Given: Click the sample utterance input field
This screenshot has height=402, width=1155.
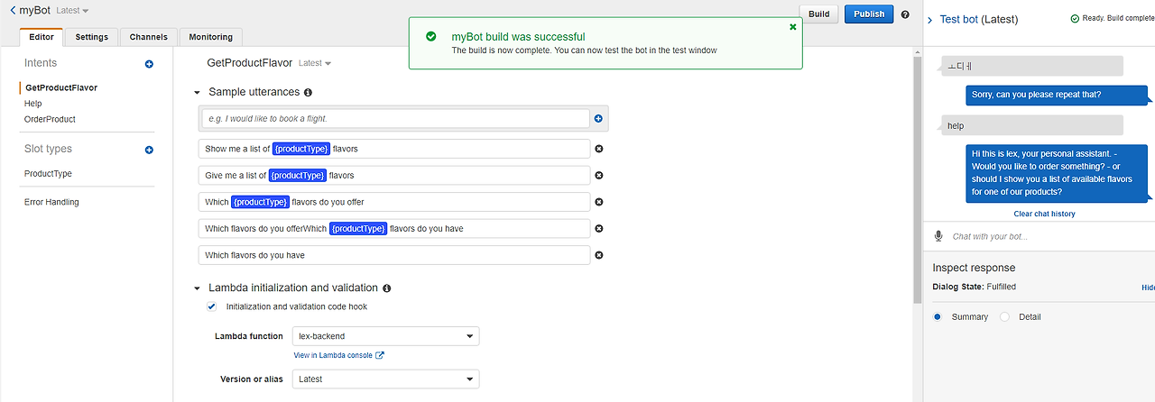Looking at the screenshot, I should click(395, 118).
